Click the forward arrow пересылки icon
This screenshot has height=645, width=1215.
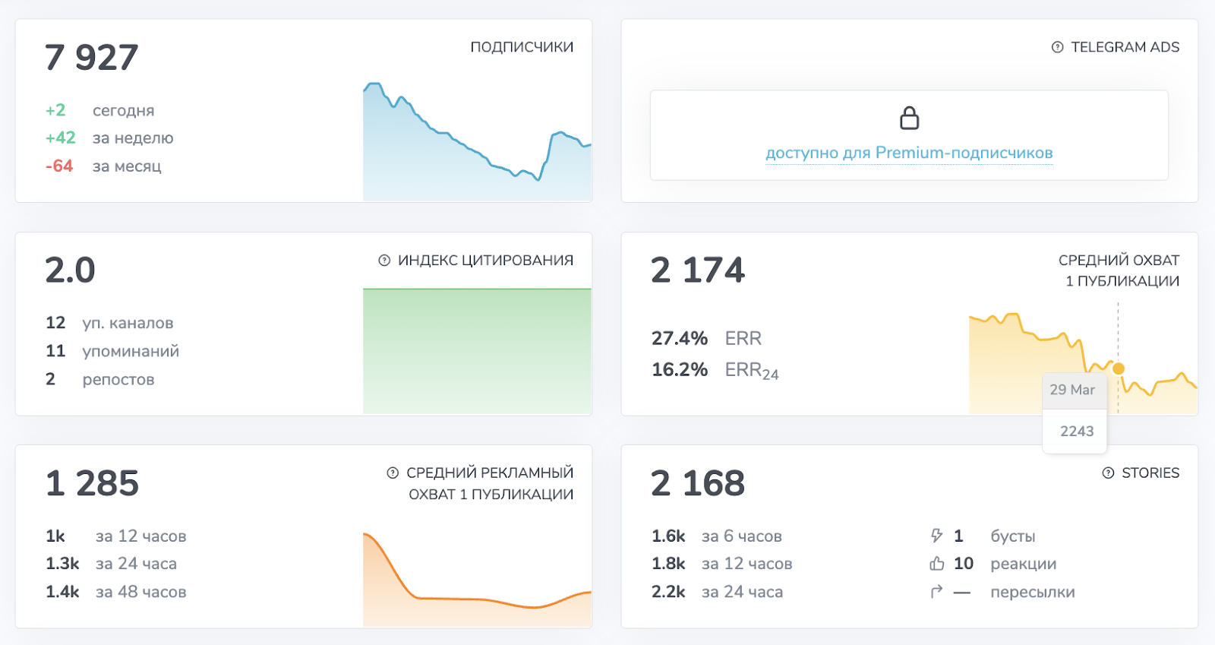(936, 592)
